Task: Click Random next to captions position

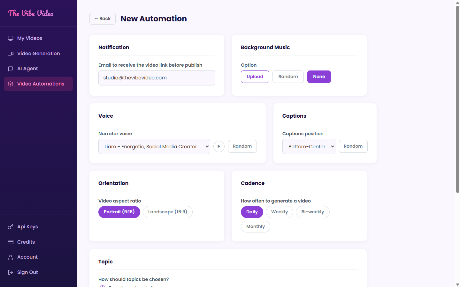Action: tap(353, 146)
